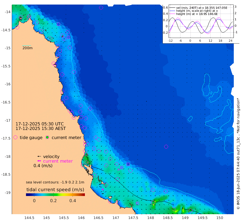Screen dimensions: 241x223
Task: Click the vertical IMOS copyright notice
Action: click(238, 153)
